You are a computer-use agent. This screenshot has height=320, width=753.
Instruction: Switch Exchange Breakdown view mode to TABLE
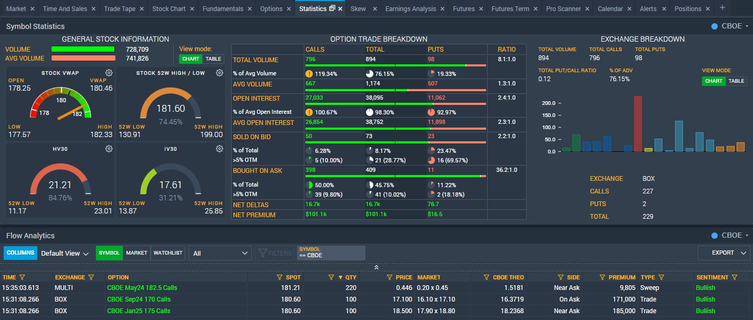click(x=736, y=81)
